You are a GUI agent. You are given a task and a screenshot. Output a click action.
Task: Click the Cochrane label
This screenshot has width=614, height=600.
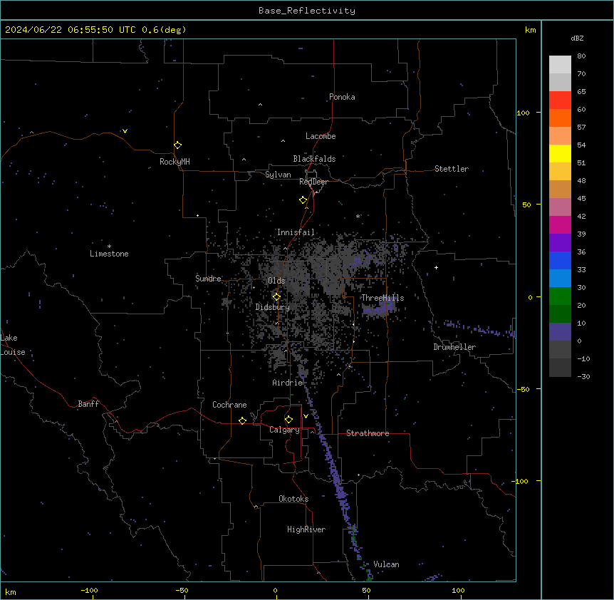pyautogui.click(x=229, y=405)
